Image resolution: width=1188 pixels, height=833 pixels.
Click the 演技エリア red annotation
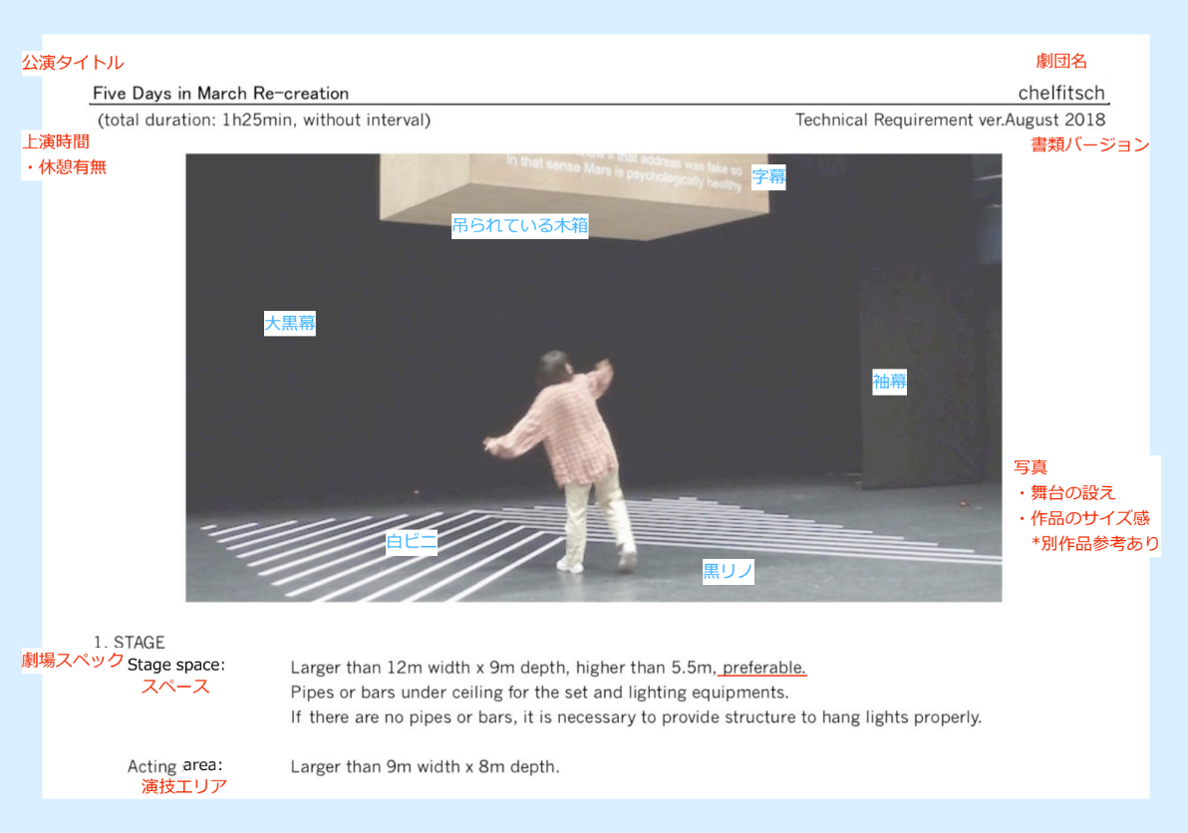(184, 786)
